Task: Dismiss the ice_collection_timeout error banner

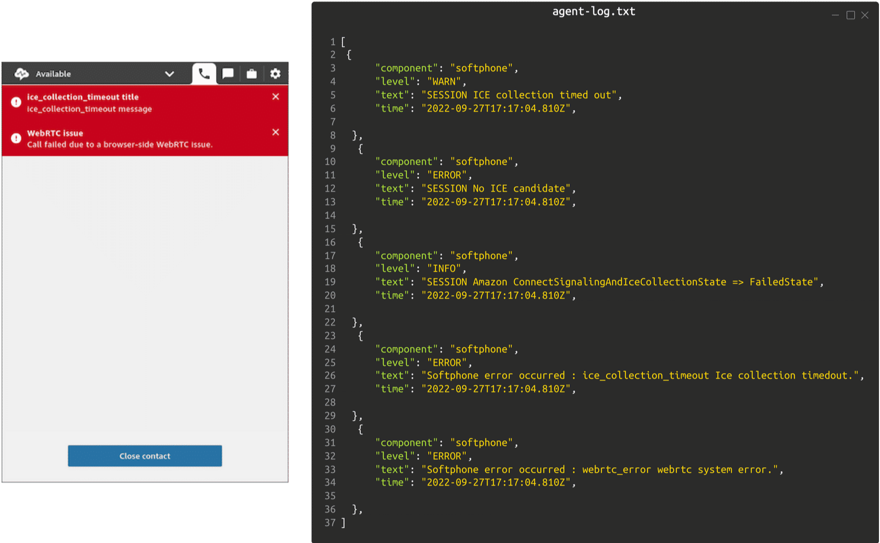Action: click(275, 97)
